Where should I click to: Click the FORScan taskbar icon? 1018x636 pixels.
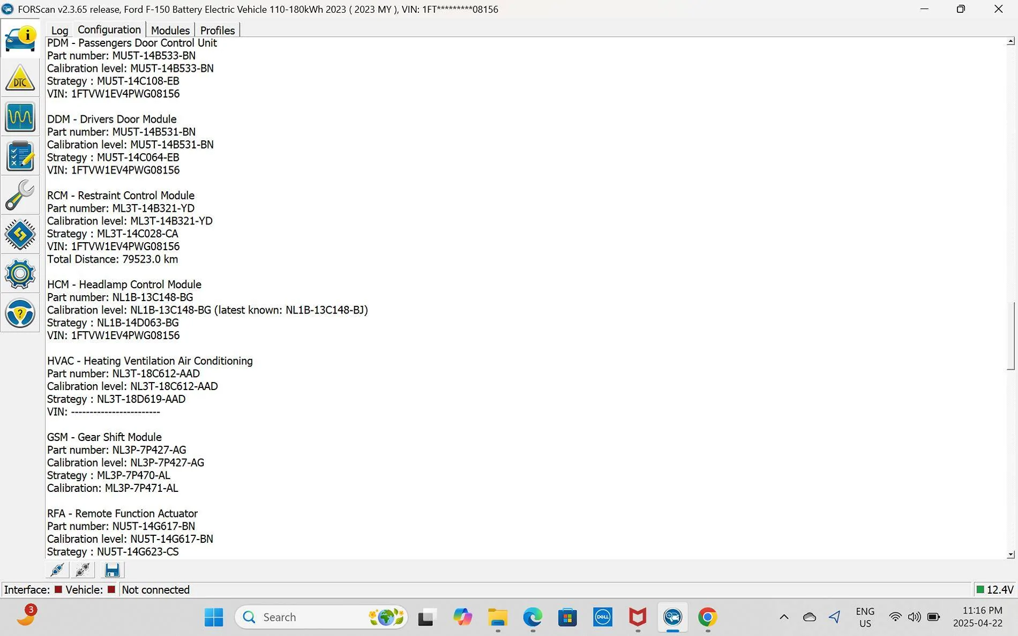click(672, 617)
